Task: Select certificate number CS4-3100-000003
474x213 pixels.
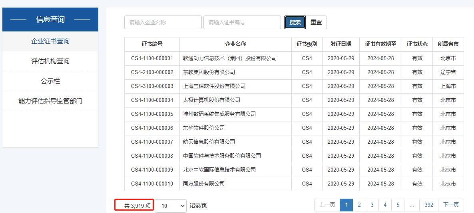Action: coord(152,86)
